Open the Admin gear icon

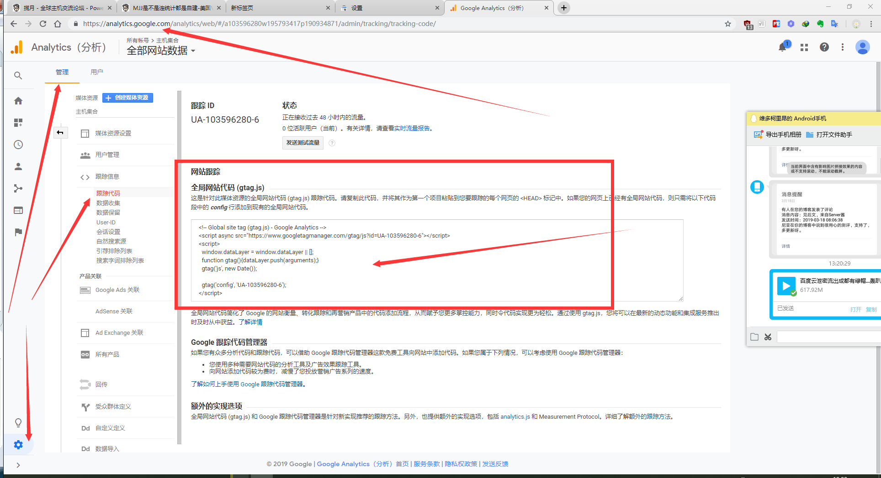click(18, 445)
